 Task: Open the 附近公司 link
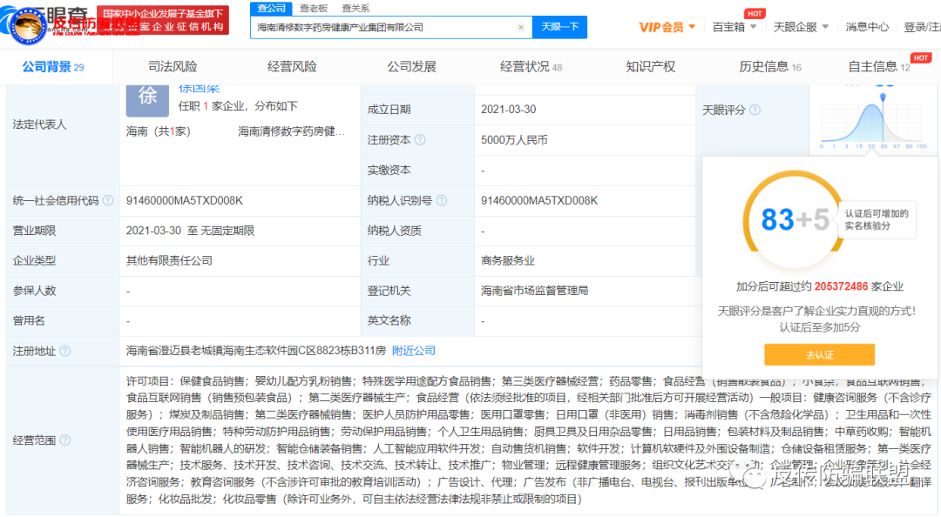coord(414,351)
